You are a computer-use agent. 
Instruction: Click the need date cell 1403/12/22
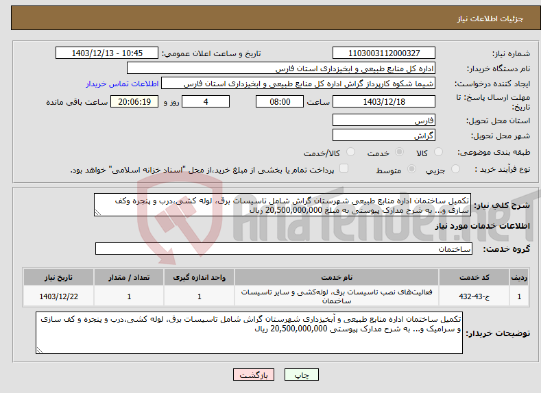point(58,296)
